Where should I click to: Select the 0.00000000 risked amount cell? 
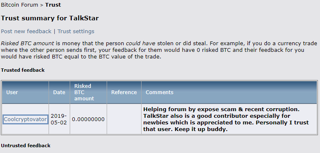tap(88, 119)
